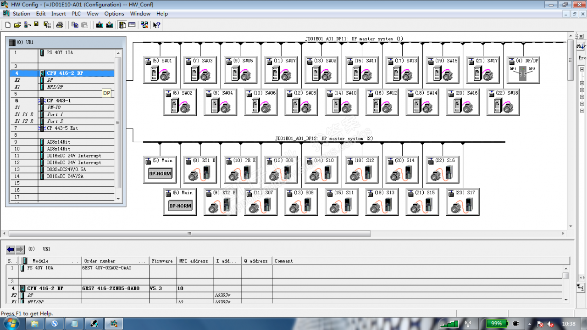587x330 pixels.
Task: Select the (21) S#17 drive slave
Action: [483, 70]
